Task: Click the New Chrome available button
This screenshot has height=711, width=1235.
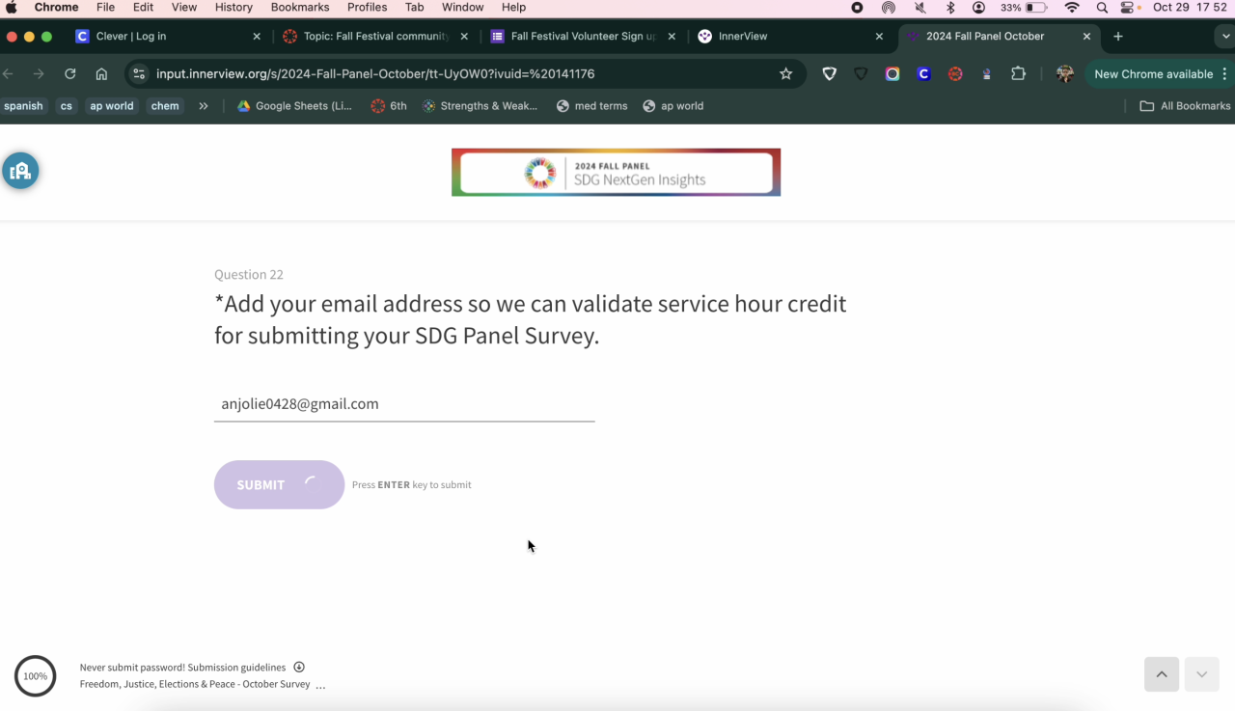Action: tap(1154, 73)
